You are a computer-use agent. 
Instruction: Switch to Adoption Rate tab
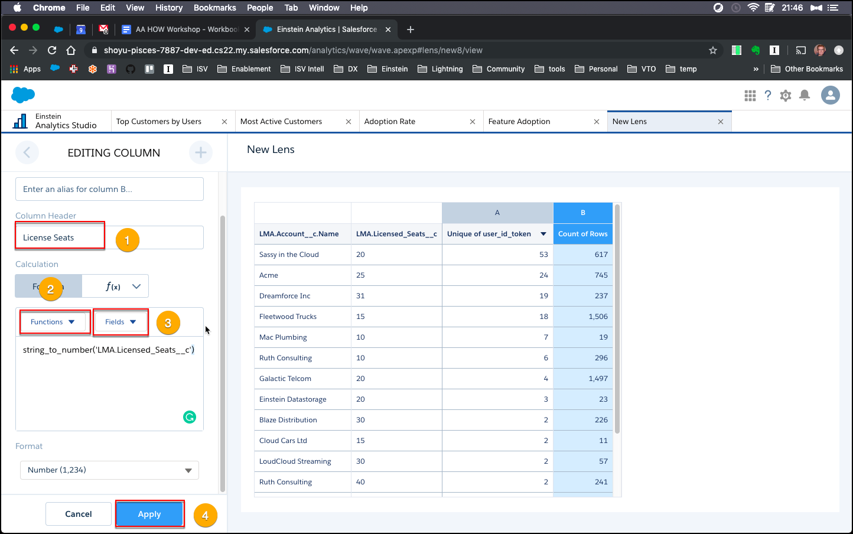pyautogui.click(x=390, y=122)
